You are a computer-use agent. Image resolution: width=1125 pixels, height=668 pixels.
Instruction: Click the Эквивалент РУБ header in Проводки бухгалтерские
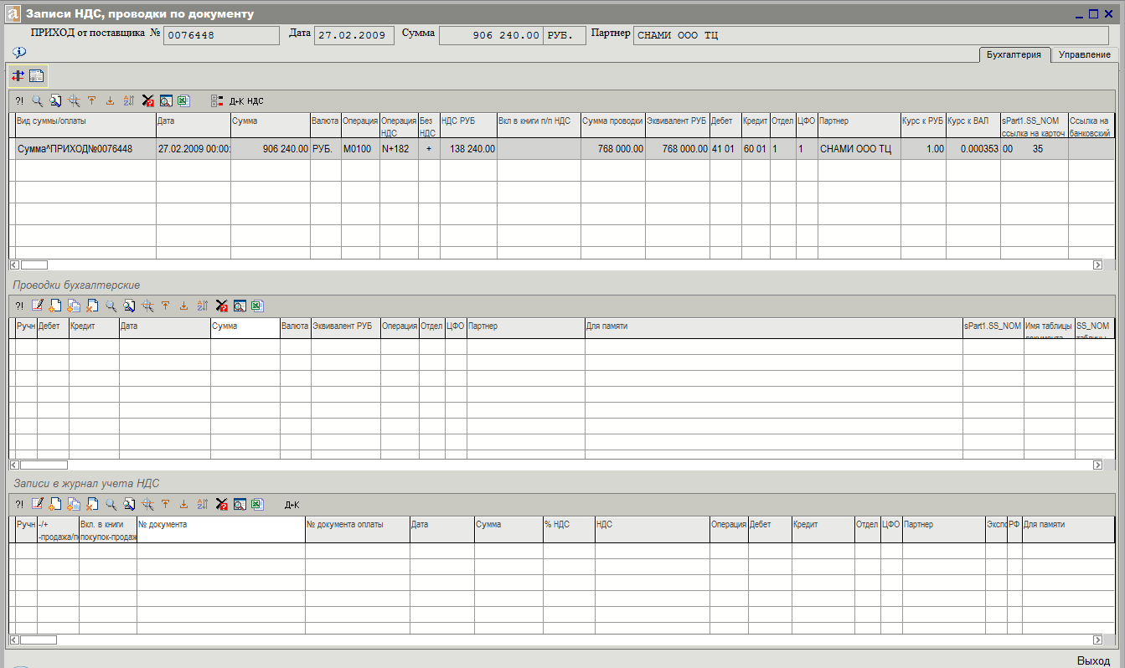(x=345, y=327)
